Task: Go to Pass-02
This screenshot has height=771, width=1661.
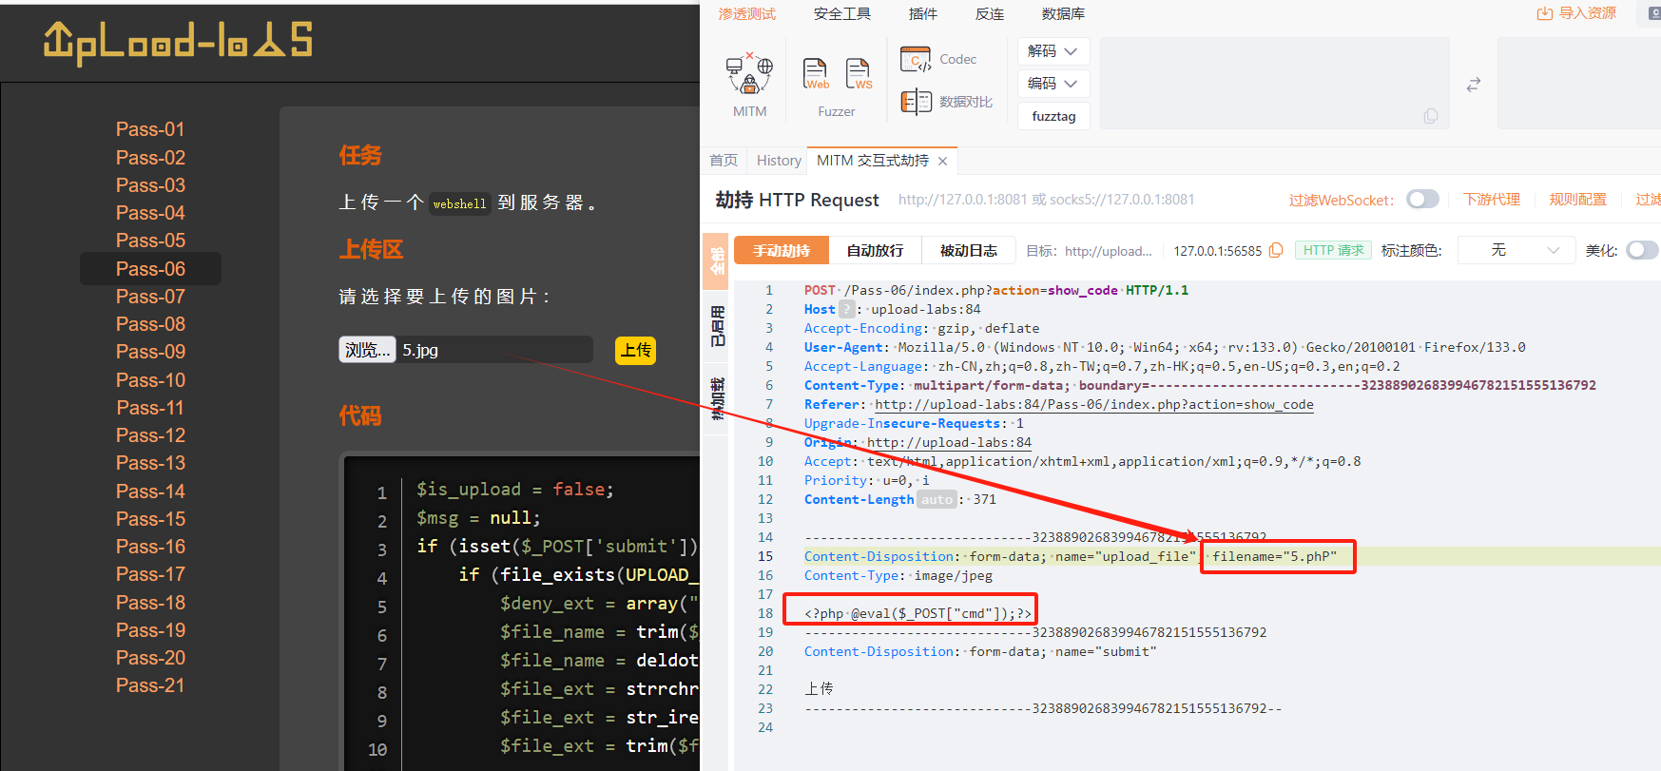Action: coord(150,158)
